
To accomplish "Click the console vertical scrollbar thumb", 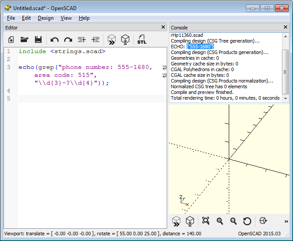I will 286,72.
